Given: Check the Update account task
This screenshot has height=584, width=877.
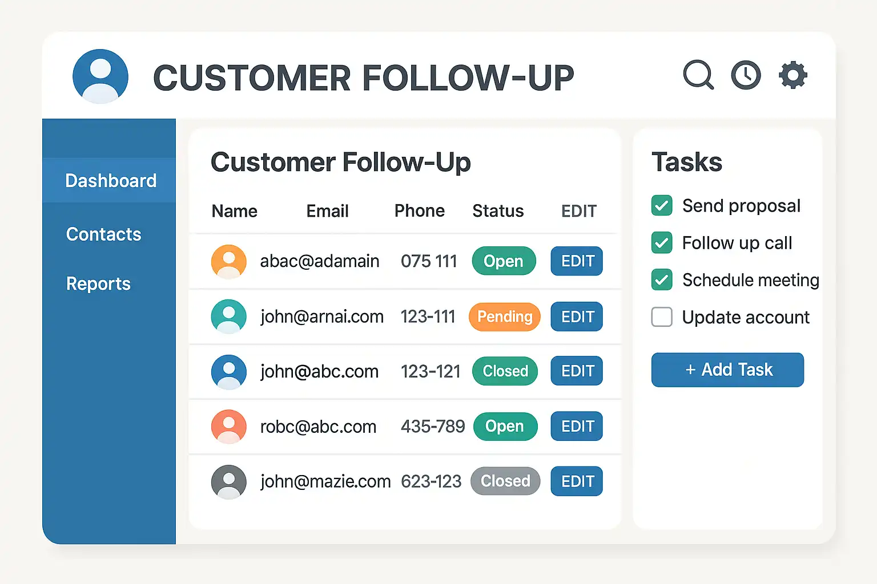Looking at the screenshot, I should (x=662, y=317).
